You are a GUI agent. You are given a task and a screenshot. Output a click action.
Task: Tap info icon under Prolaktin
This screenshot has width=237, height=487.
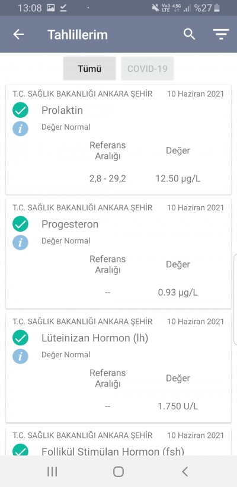coord(21,129)
